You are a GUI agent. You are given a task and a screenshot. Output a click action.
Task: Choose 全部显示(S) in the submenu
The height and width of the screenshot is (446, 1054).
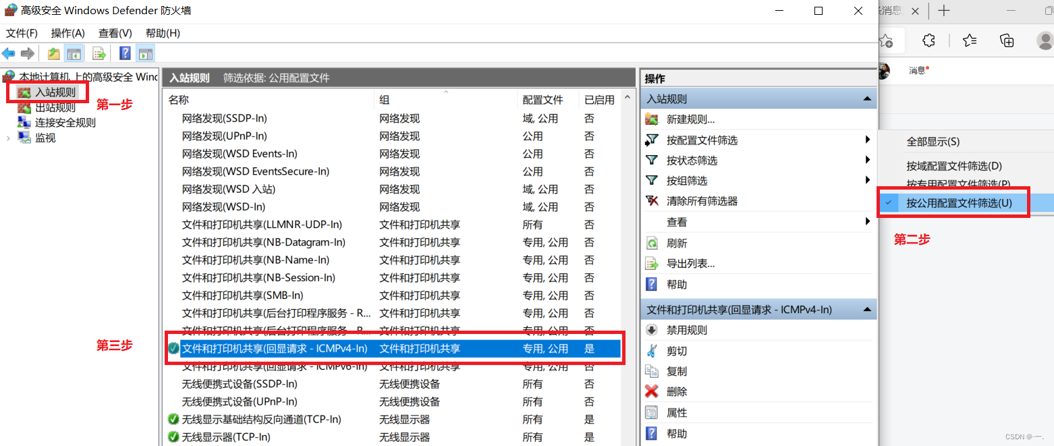[933, 142]
